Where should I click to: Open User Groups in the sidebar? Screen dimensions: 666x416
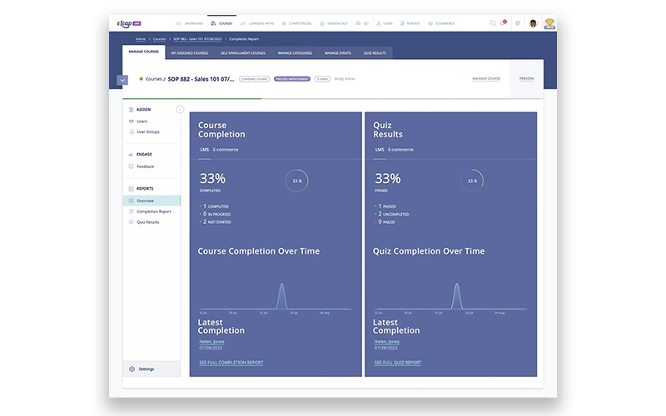coord(147,131)
